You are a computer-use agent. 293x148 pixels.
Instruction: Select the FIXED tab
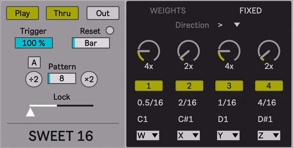click(x=250, y=11)
